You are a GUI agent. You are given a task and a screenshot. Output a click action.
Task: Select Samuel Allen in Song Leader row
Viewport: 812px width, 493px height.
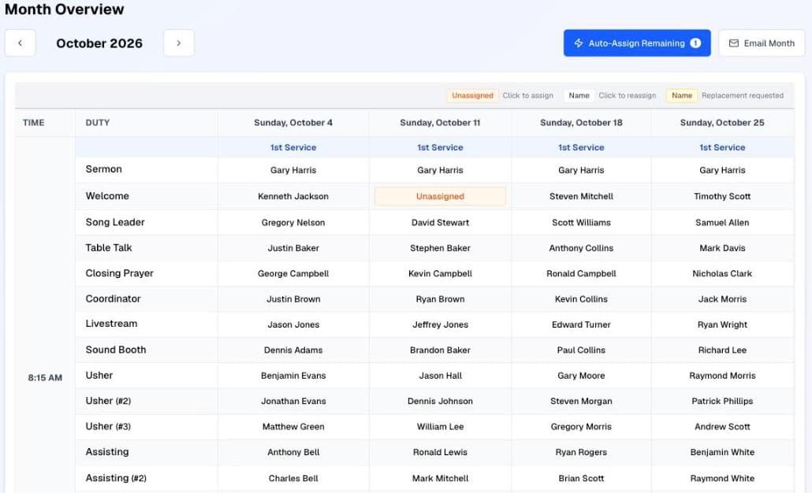coord(722,222)
